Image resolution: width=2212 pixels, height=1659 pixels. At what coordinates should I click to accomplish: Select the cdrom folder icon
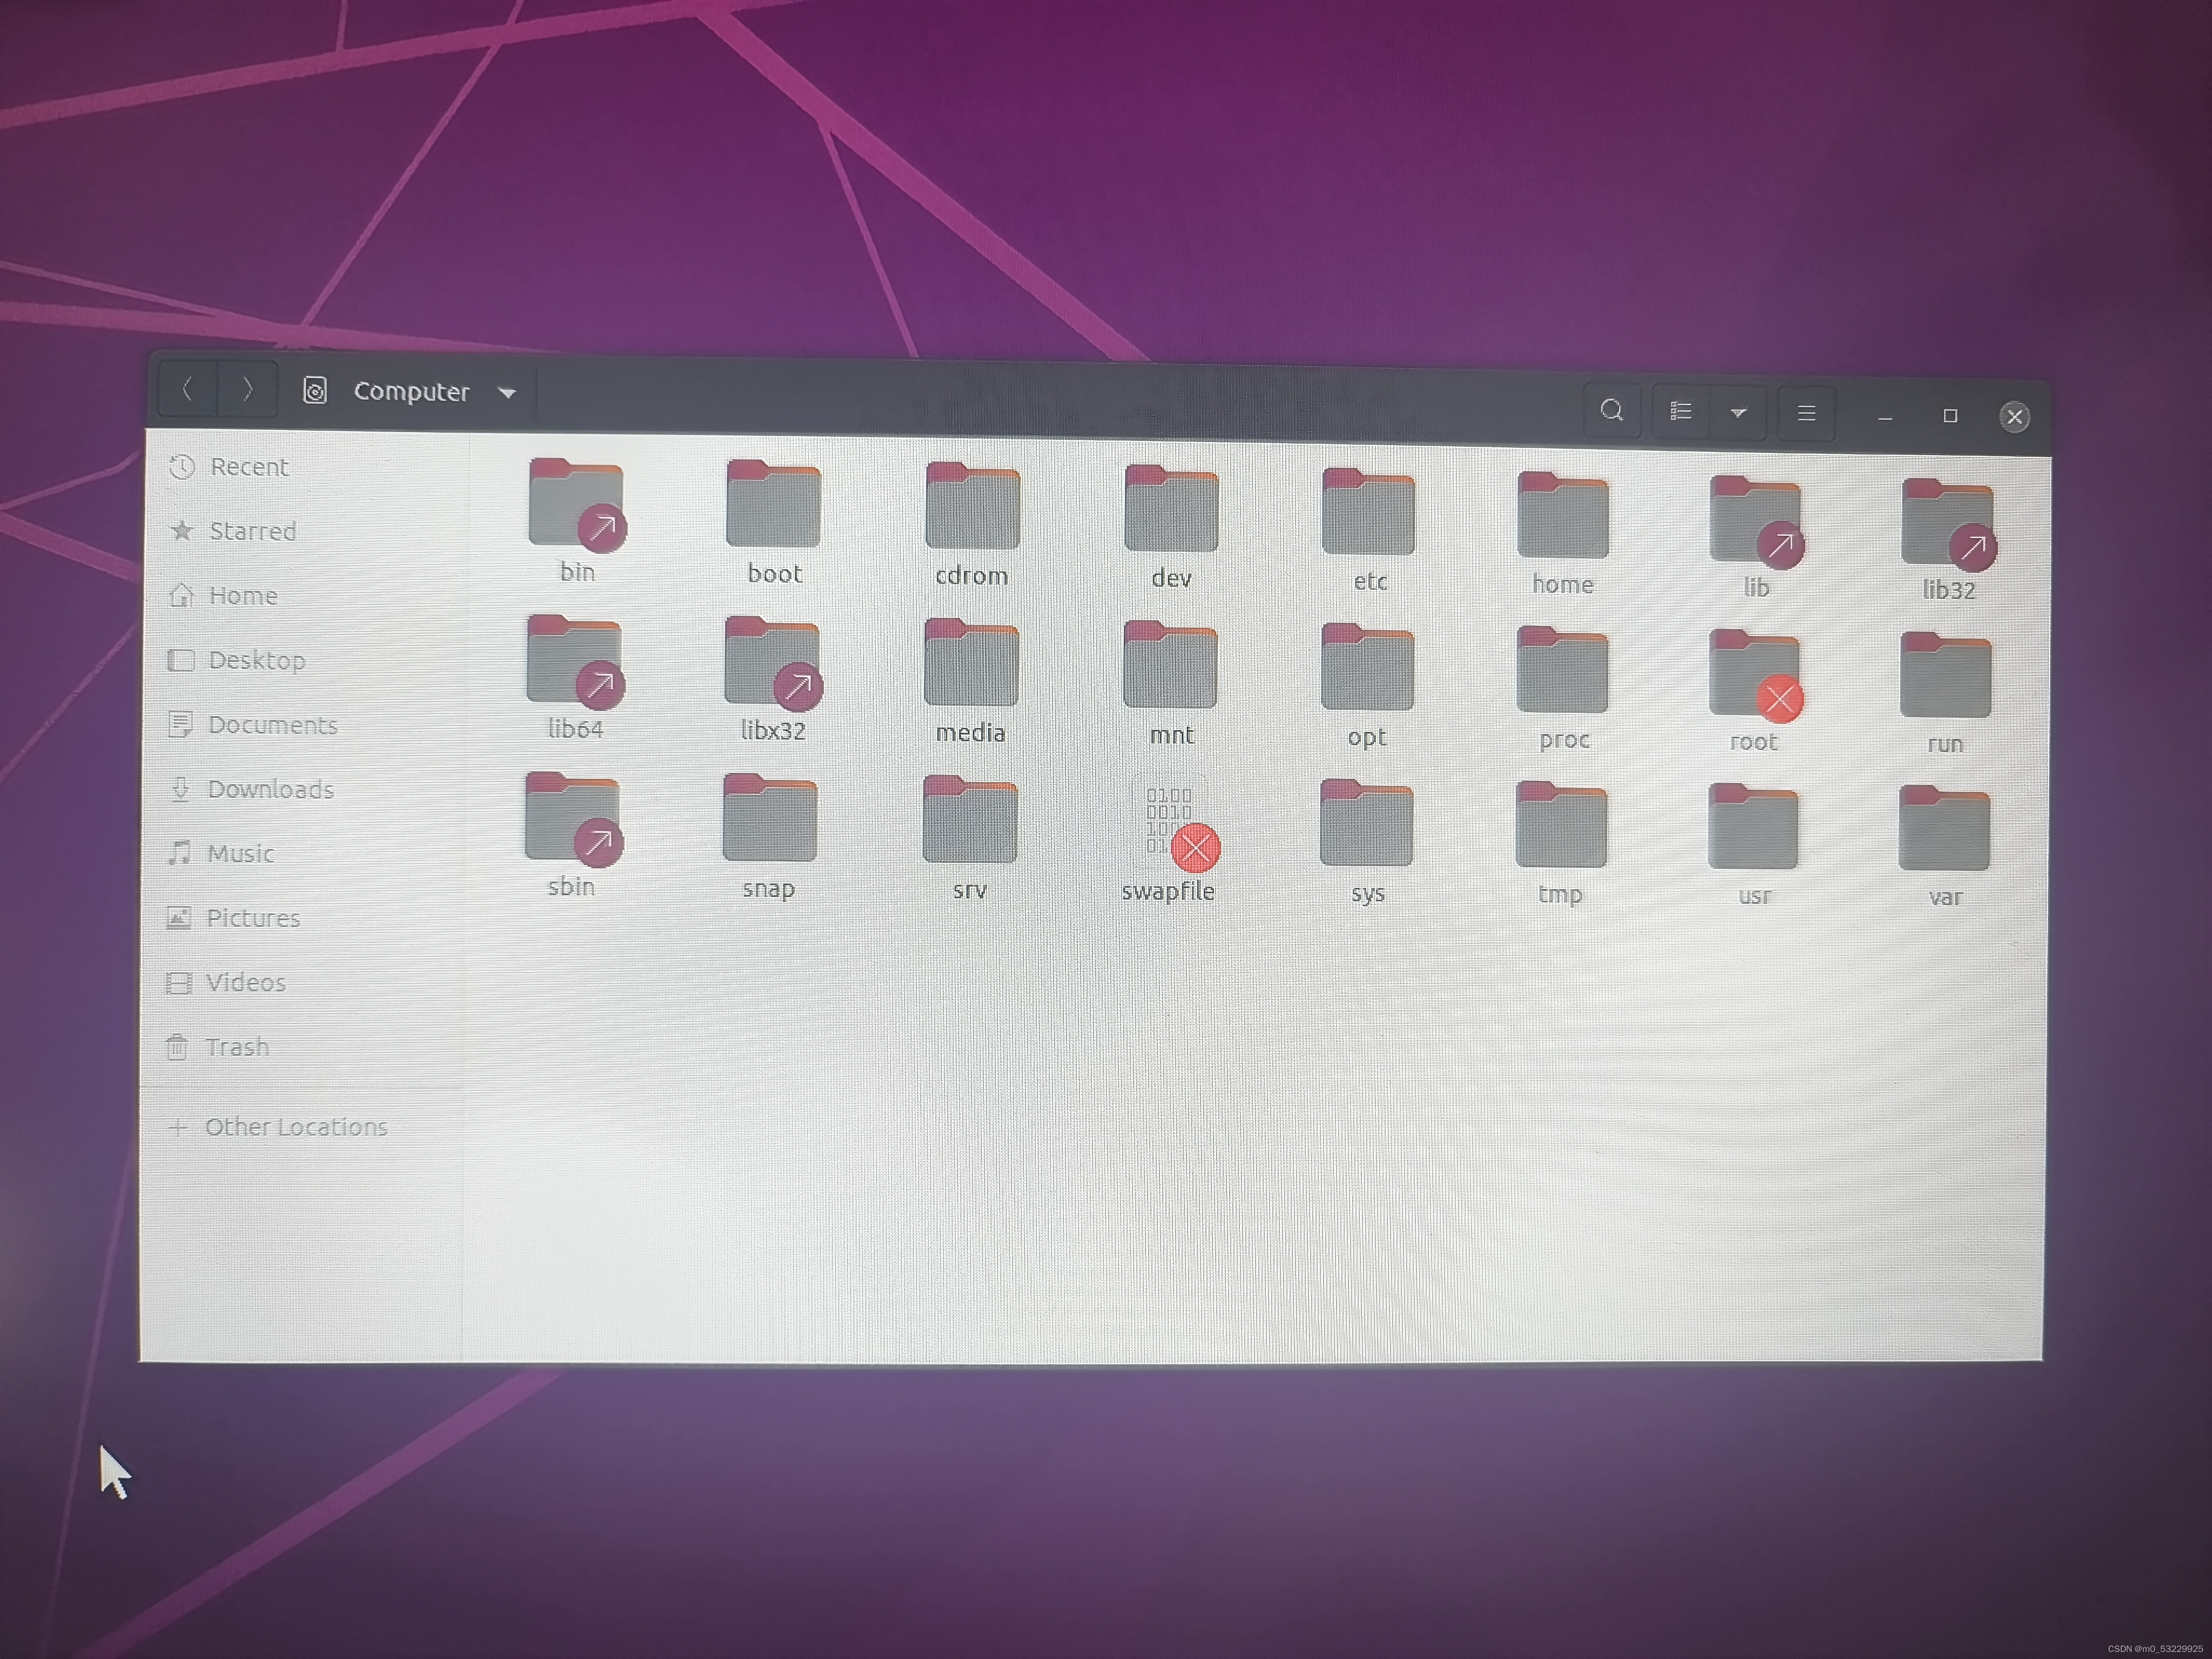[x=972, y=507]
